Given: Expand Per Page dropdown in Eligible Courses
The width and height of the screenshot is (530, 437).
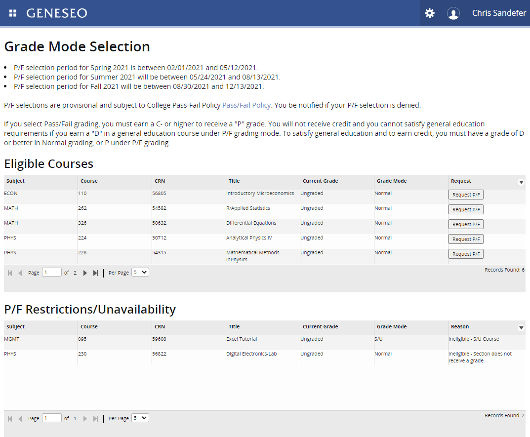Looking at the screenshot, I should 140,272.
